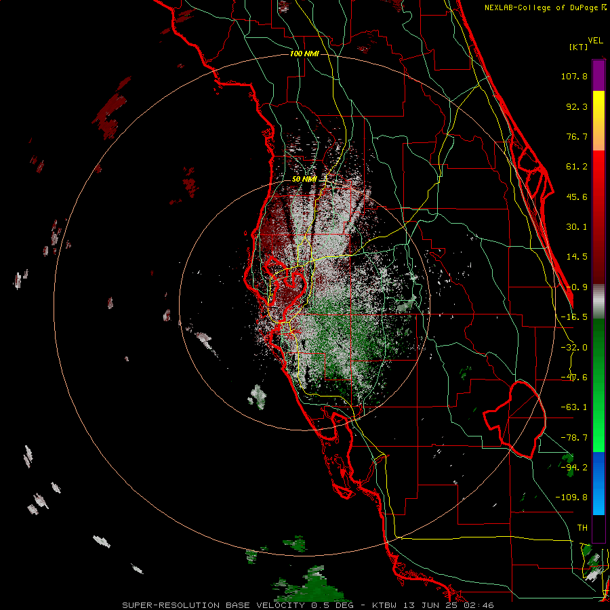Viewport: 610px width, 610px height.
Task: Click the 50 NMI range ring label
Action: (x=304, y=180)
